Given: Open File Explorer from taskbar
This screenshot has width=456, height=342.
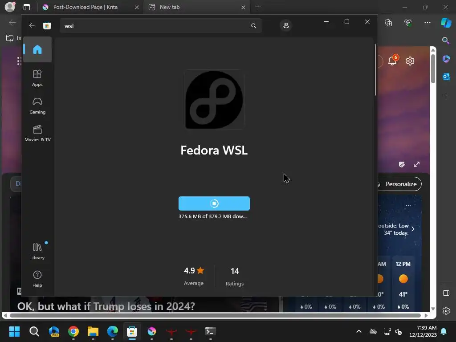Looking at the screenshot, I should [x=93, y=331].
